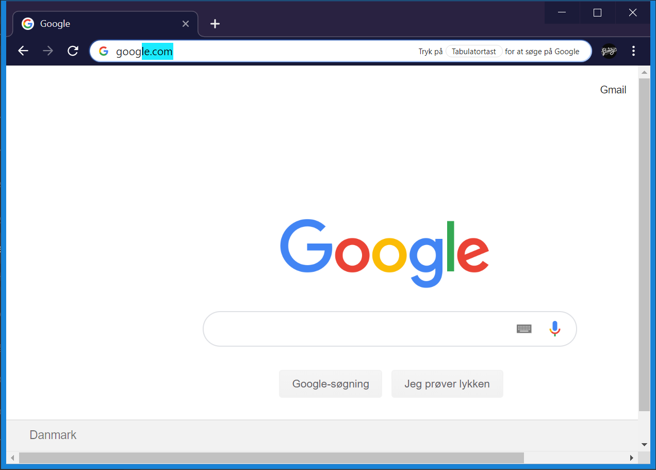Open a new tab with the plus button
656x470 pixels.
[215, 24]
